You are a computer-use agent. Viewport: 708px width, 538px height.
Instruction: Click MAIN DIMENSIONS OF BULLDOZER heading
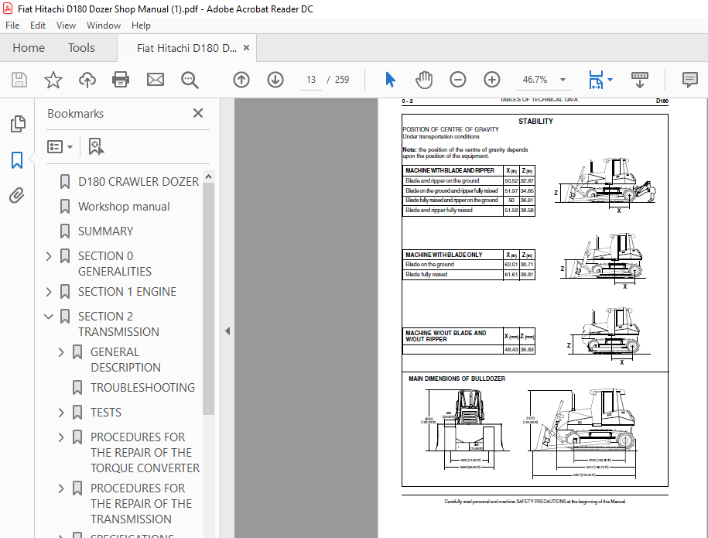pos(457,379)
